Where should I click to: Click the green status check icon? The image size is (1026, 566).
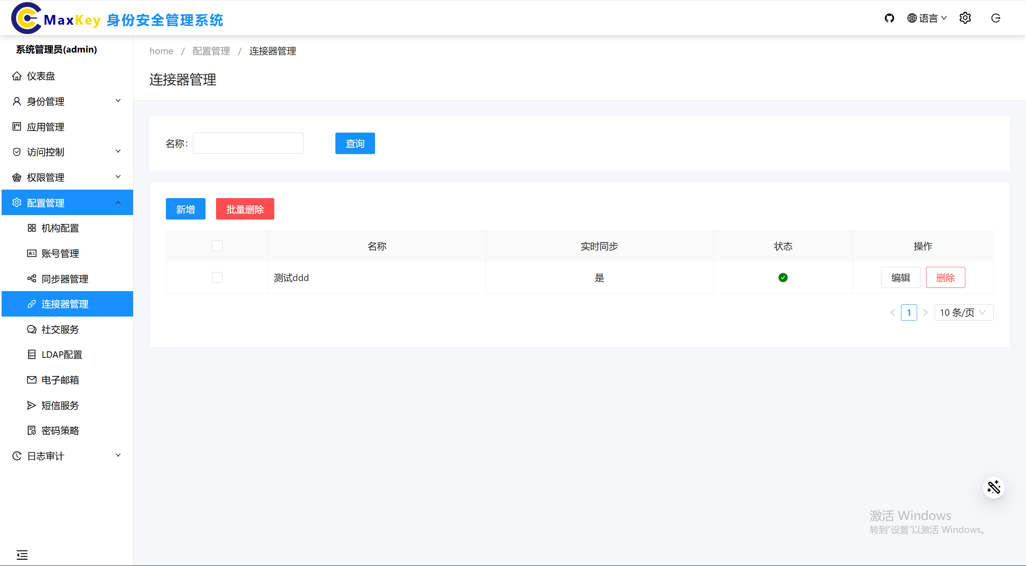coord(783,278)
